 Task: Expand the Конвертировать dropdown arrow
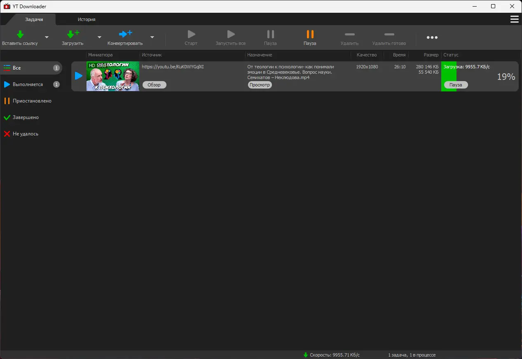point(152,37)
